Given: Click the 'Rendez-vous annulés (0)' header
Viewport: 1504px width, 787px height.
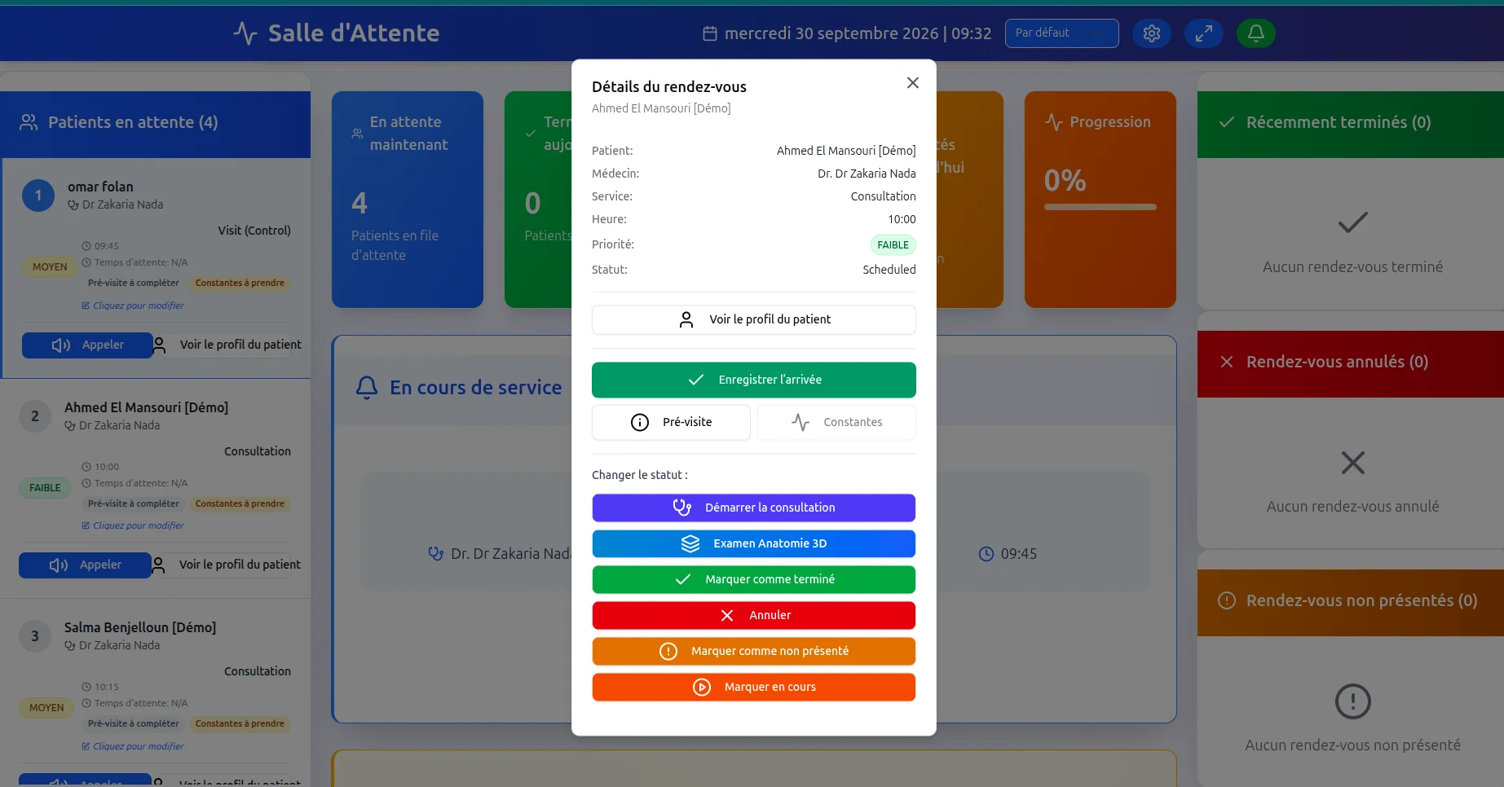Looking at the screenshot, I should (1351, 363).
